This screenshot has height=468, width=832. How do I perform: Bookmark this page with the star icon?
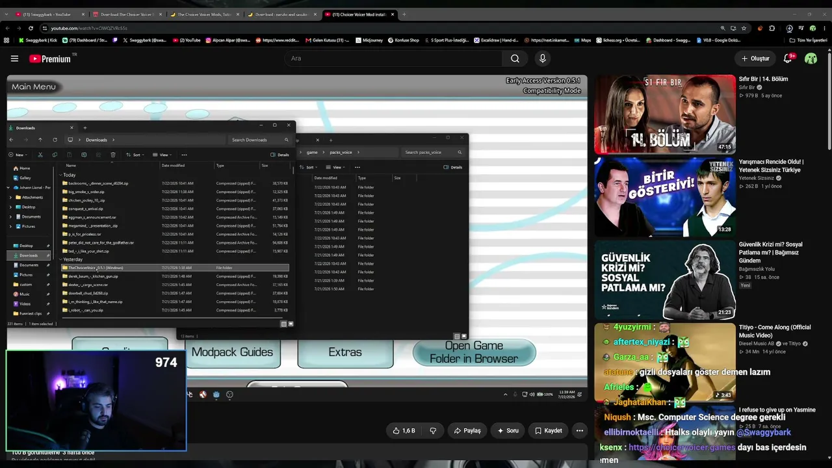point(744,28)
